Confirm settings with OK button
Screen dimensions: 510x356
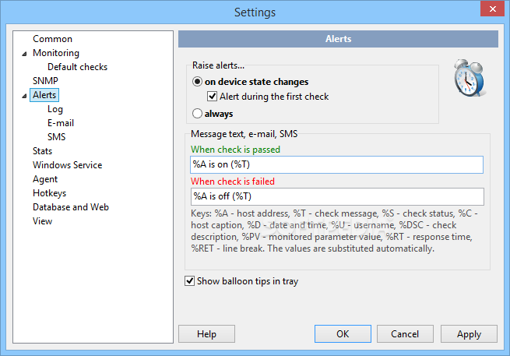pos(343,334)
